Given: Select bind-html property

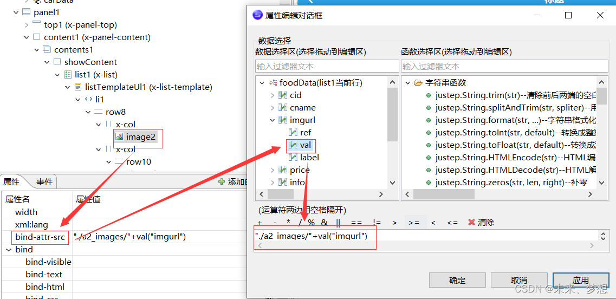Looking at the screenshot, I should click(45, 287).
